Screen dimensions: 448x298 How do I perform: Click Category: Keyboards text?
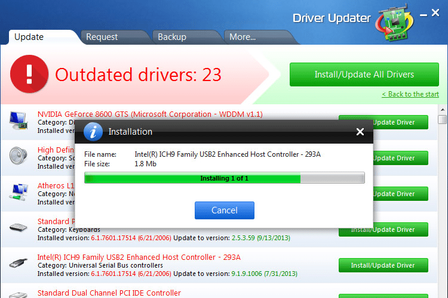coord(69,229)
